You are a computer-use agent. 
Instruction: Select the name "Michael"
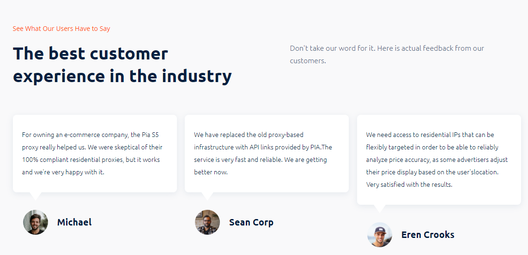point(74,222)
